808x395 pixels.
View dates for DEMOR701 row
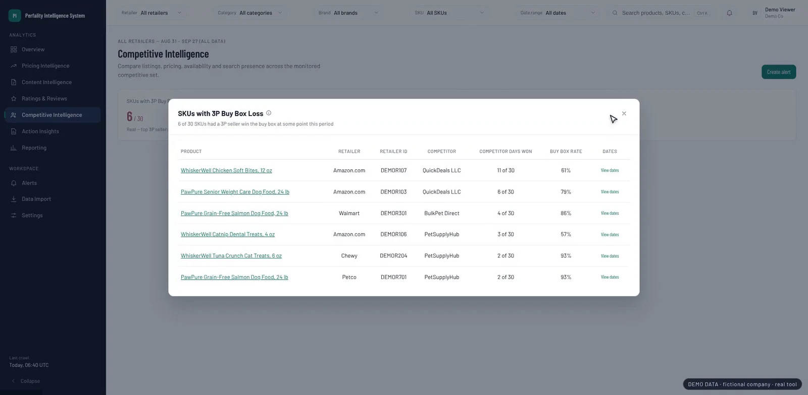tap(610, 277)
